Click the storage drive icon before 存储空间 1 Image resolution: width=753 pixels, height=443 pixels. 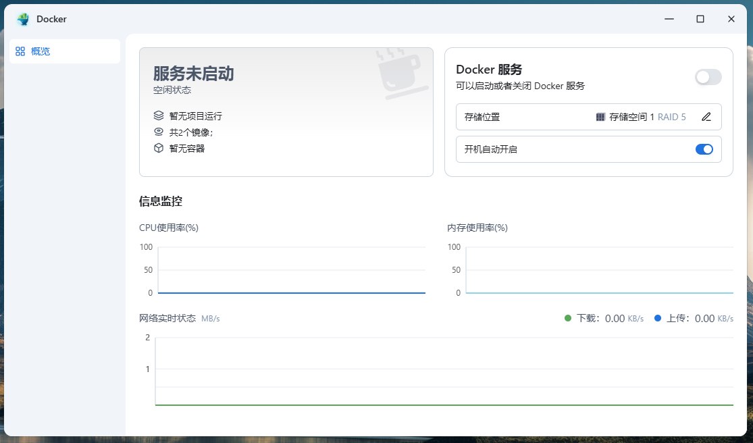point(600,117)
